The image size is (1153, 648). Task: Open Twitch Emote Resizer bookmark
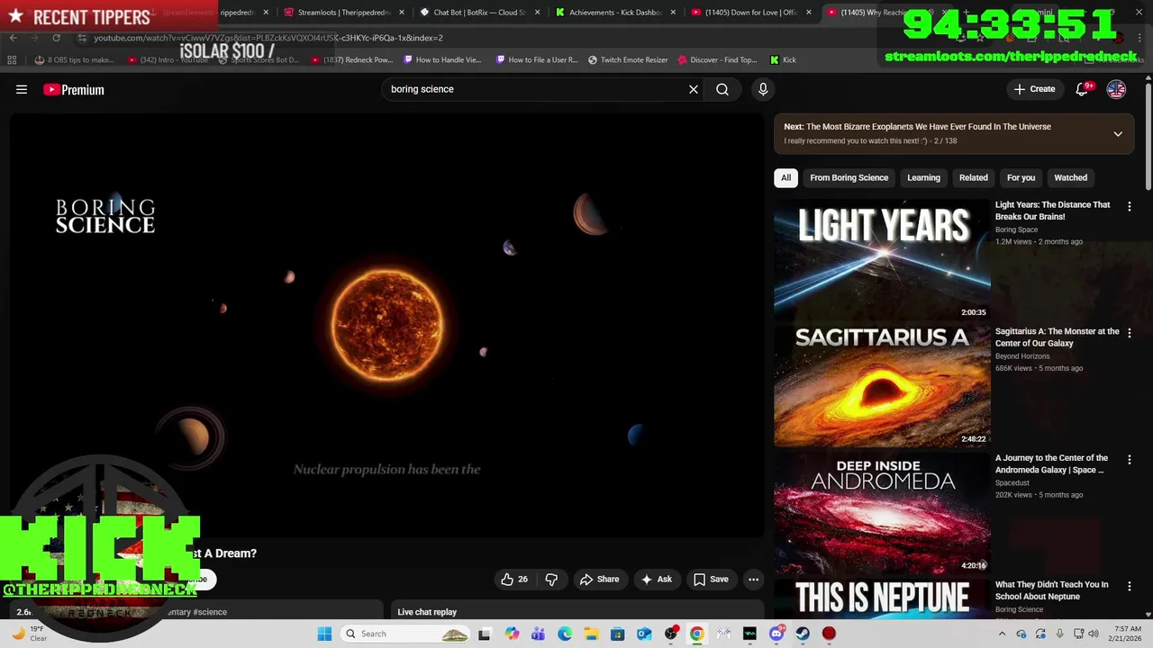(x=627, y=59)
